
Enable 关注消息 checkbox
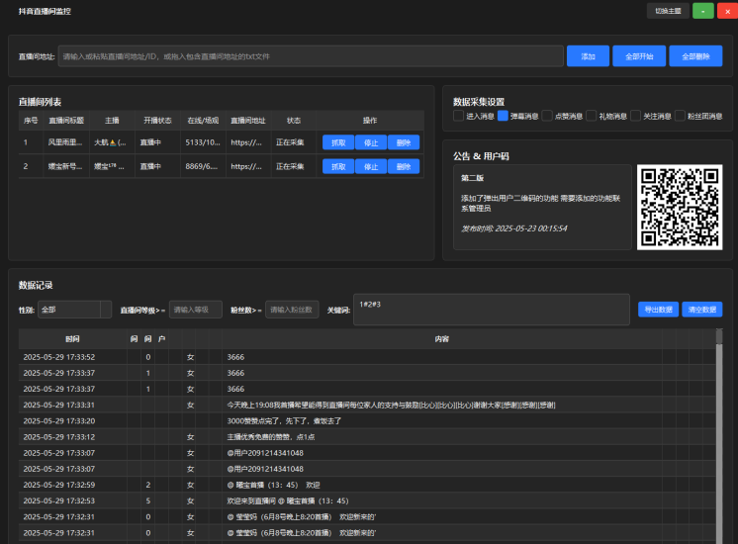(635, 116)
